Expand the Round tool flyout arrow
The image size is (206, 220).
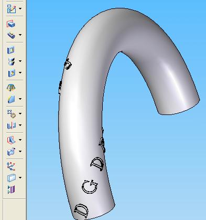pyautogui.click(x=20, y=99)
